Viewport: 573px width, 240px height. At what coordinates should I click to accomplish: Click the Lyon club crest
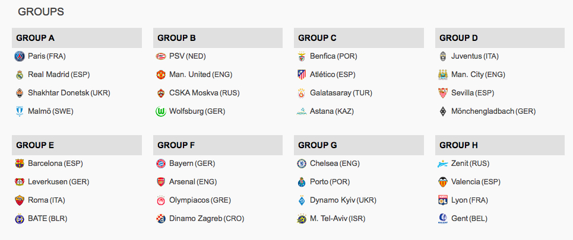tap(442, 200)
